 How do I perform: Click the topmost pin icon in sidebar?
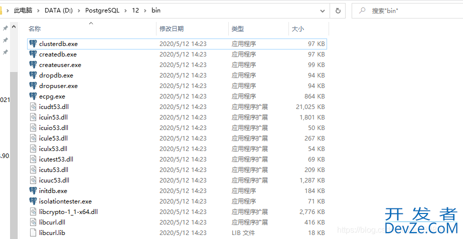[x=6, y=28]
